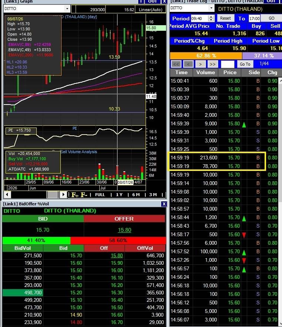Click the best bid price 15.70

tap(43, 230)
